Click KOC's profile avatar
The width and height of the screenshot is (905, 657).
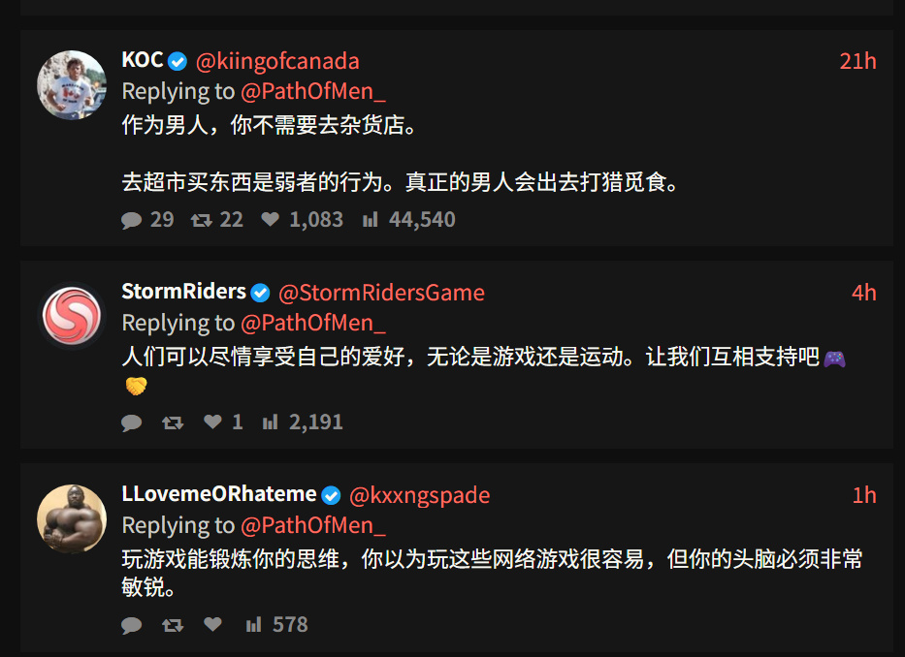pyautogui.click(x=72, y=85)
